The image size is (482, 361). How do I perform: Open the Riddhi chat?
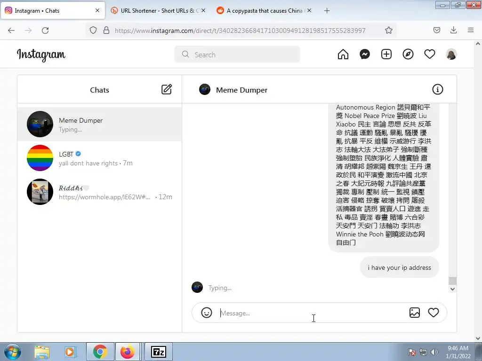(x=99, y=192)
